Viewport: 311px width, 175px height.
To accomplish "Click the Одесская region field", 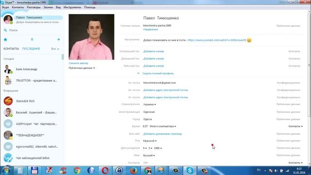I will coord(149,112).
